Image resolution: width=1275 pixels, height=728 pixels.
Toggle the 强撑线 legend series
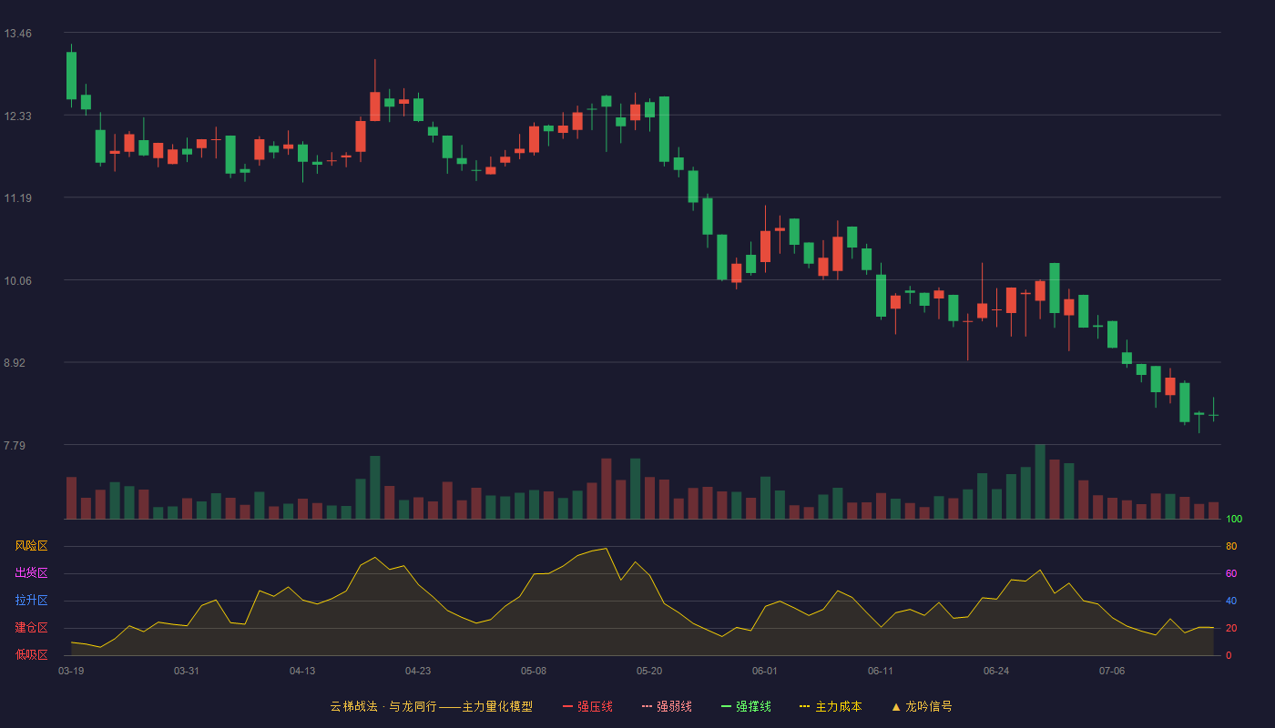click(x=746, y=706)
